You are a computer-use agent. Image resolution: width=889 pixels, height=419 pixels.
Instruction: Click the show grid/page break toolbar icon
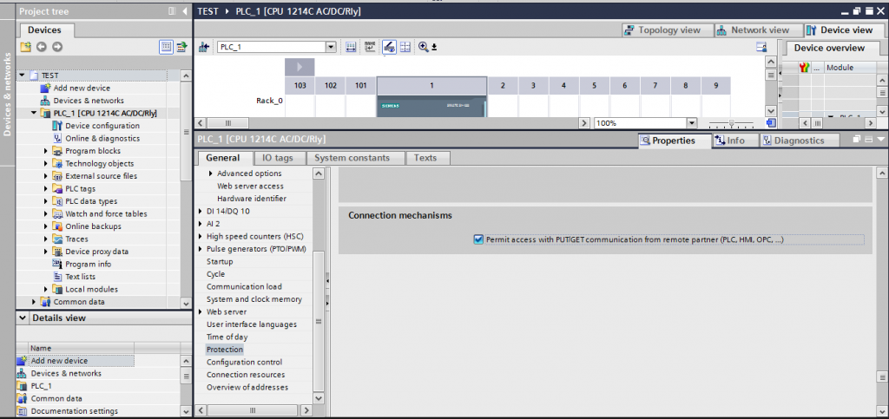[405, 47]
